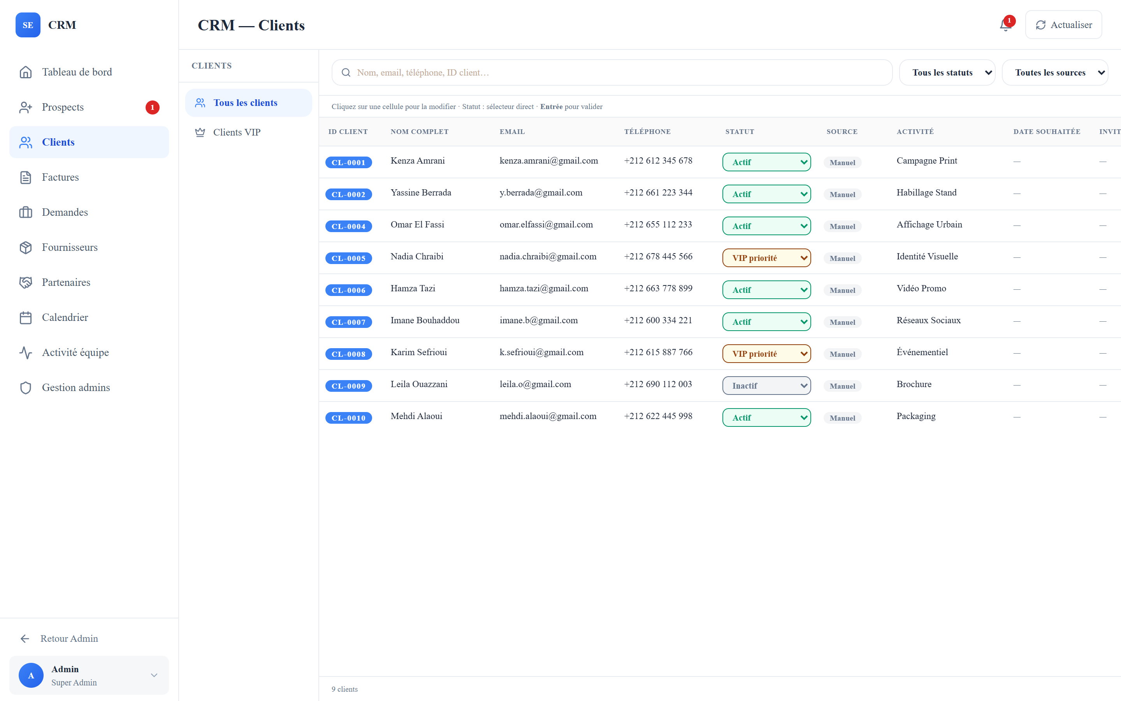Open status selector for Omar El Fassi
This screenshot has height=701, width=1121.
coord(767,226)
